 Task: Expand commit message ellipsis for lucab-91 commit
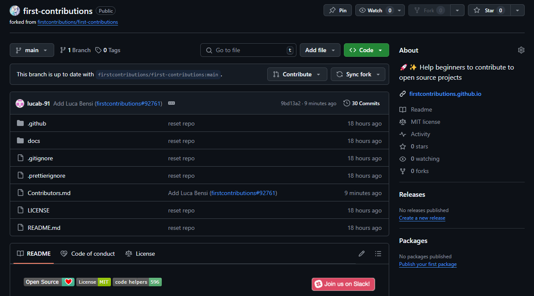pyautogui.click(x=172, y=103)
